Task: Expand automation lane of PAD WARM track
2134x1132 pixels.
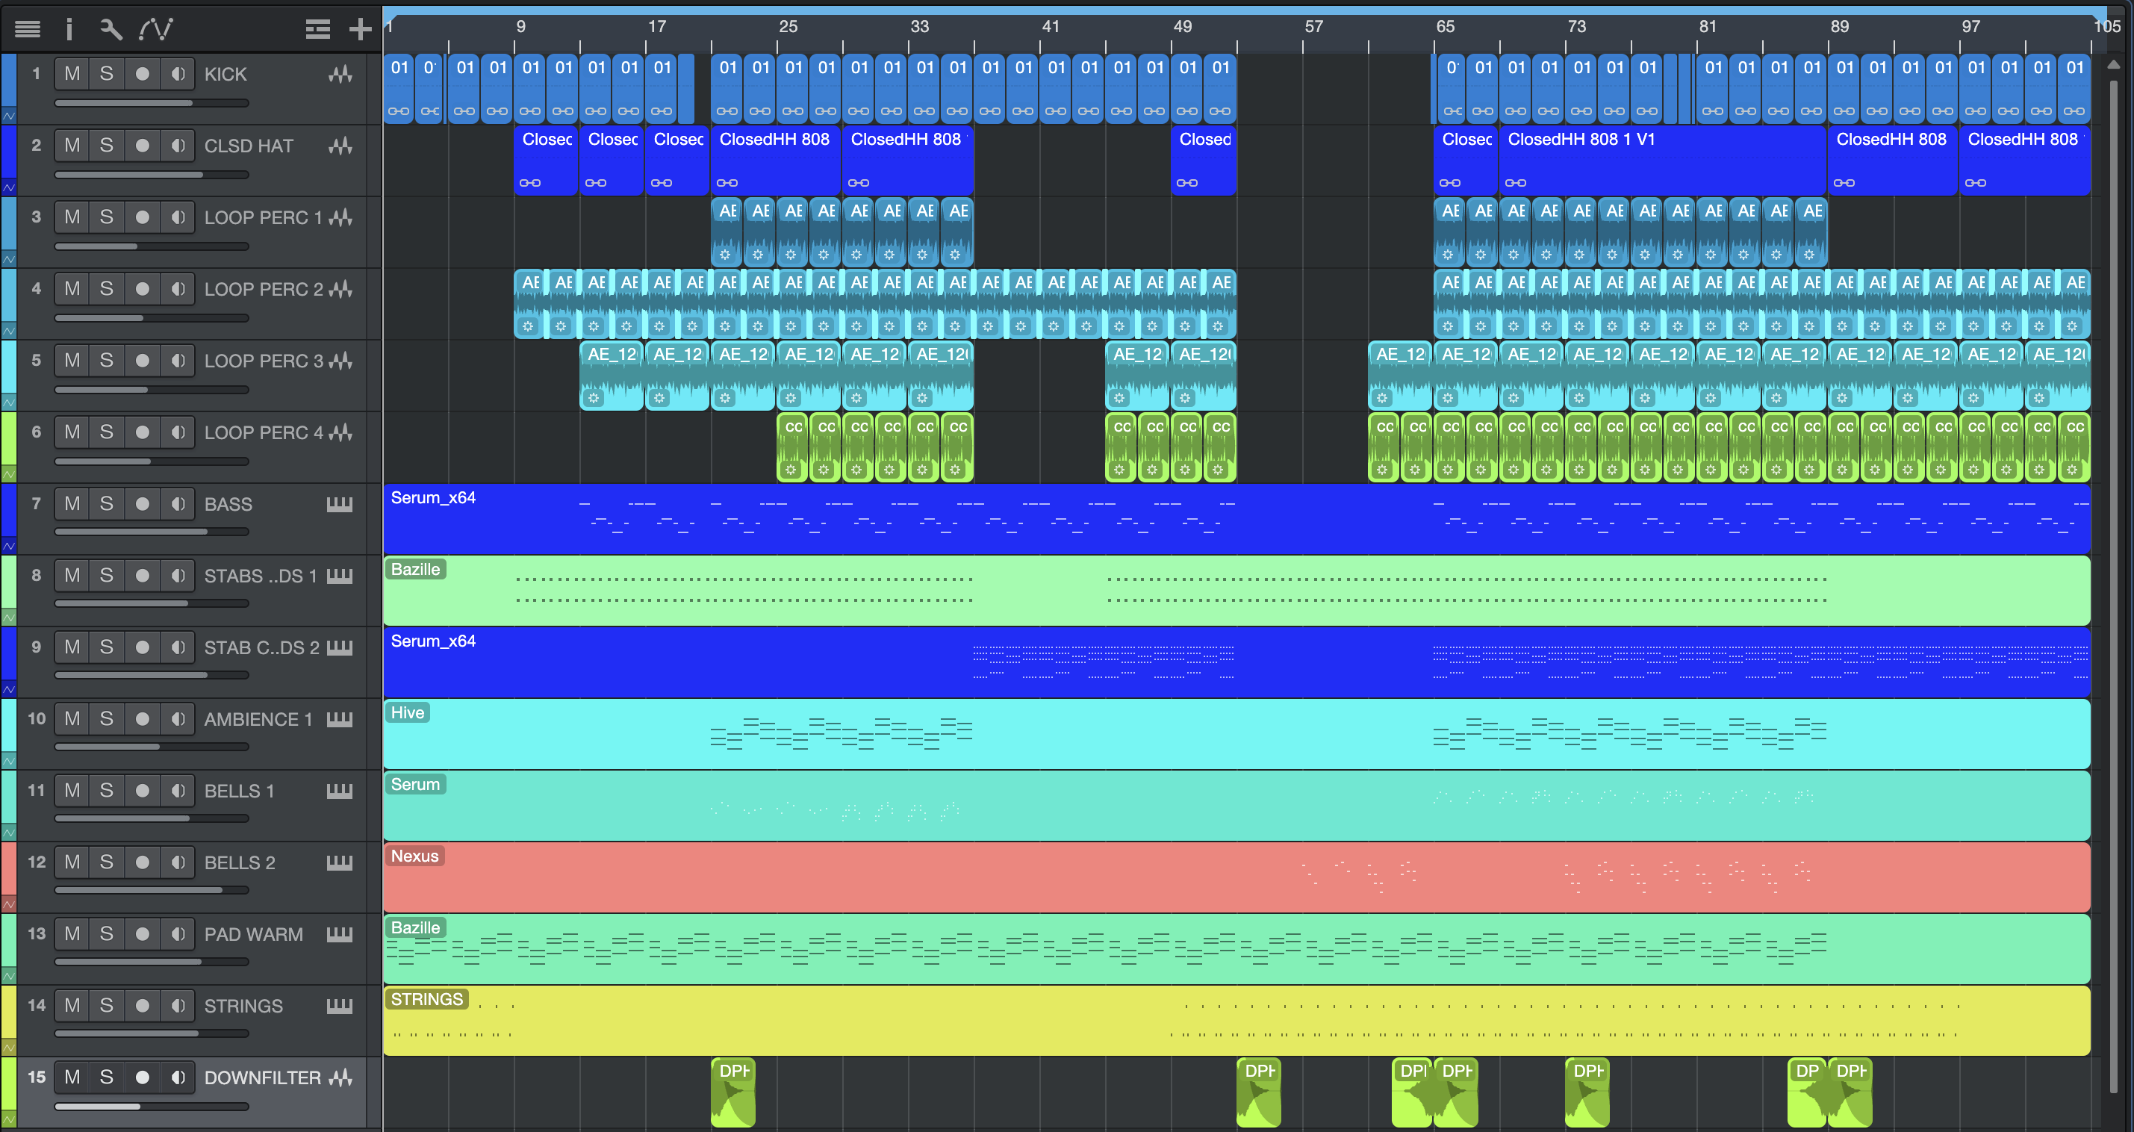Action: point(8,975)
